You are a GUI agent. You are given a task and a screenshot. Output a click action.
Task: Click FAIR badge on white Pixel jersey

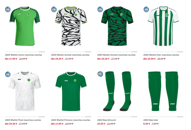click(8, 74)
